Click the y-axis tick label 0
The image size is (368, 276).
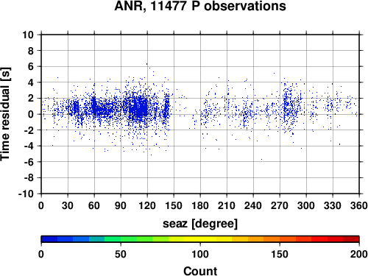(31, 114)
